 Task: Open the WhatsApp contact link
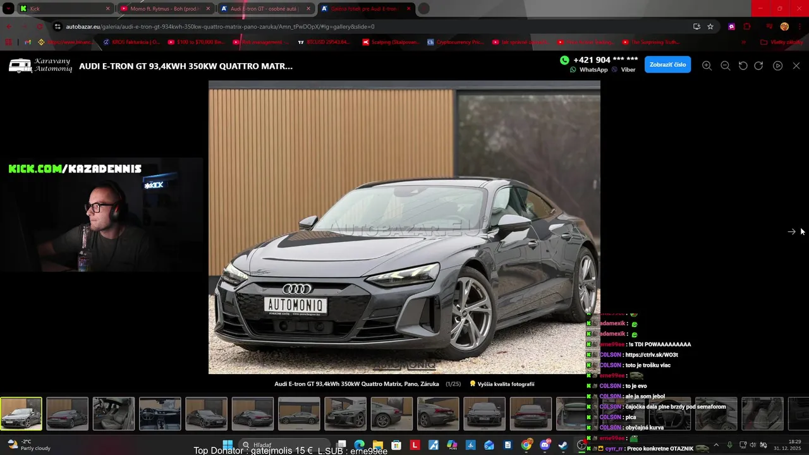pos(589,70)
